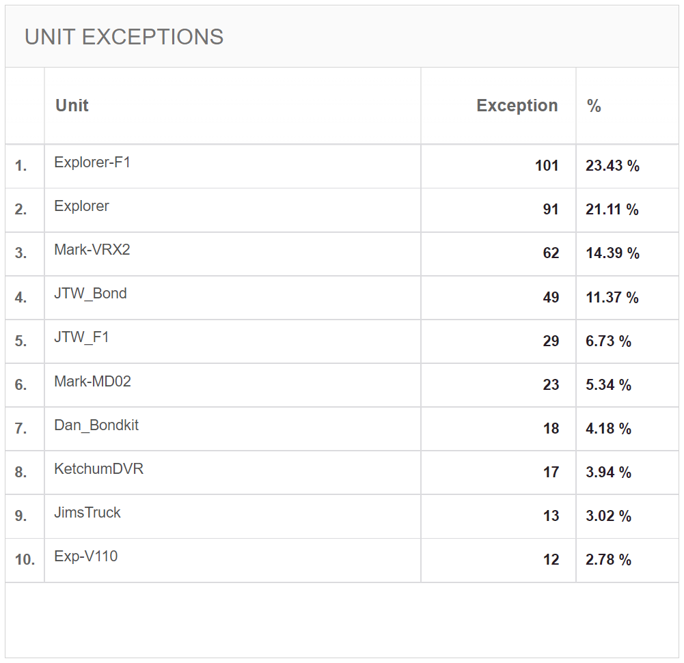This screenshot has width=684, height=663.
Task: Open the Exp-V110 unit
Action: (x=86, y=556)
